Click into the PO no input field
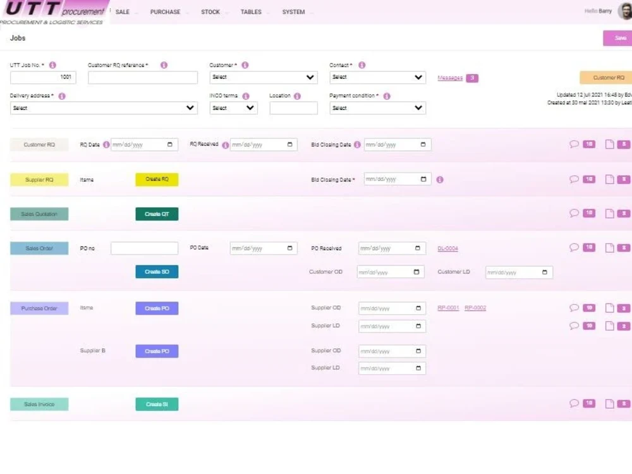 [144, 248]
